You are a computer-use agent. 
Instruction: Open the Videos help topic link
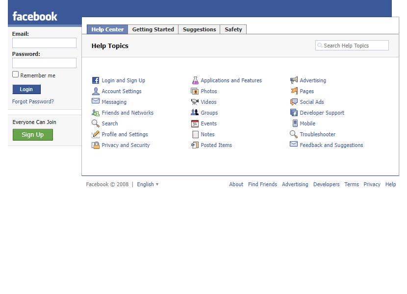(208, 102)
